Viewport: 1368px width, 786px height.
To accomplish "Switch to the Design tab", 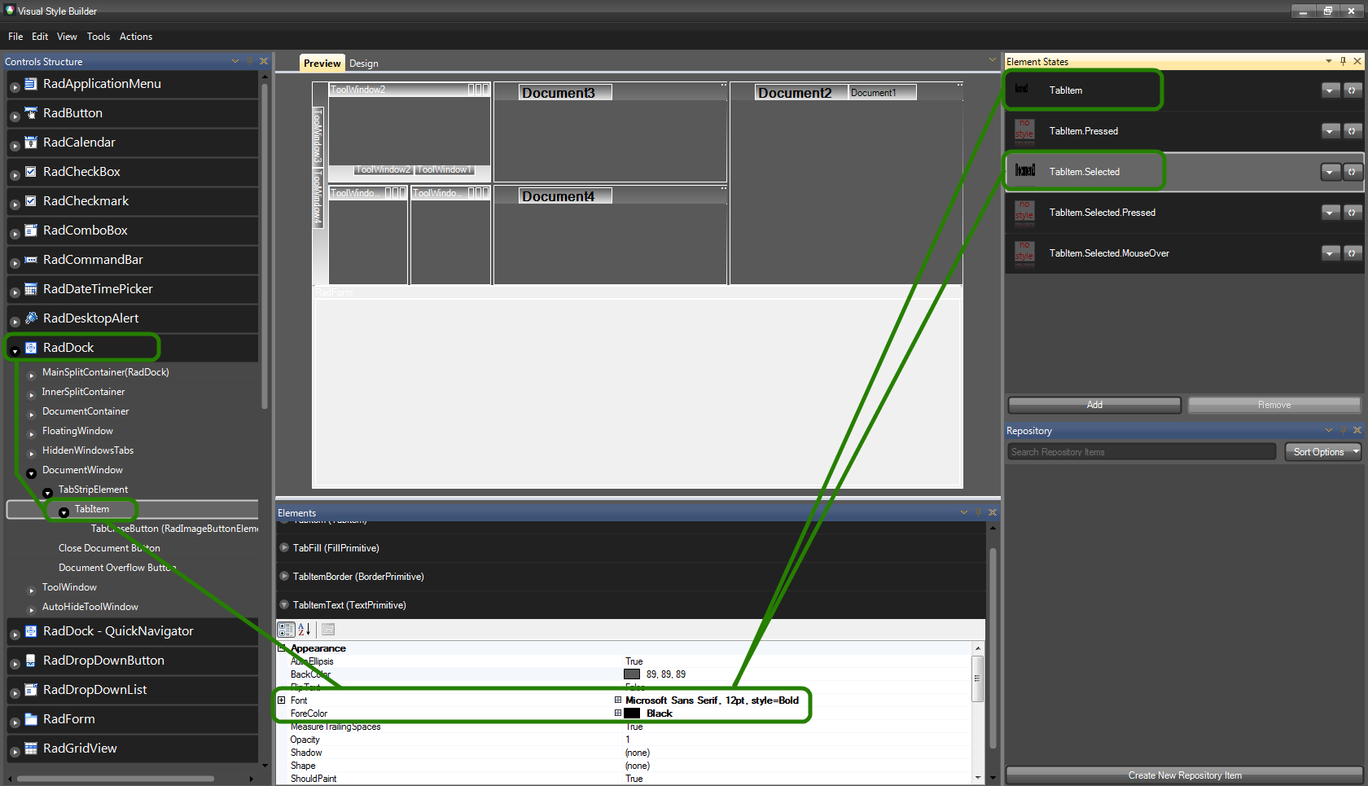I will [x=364, y=64].
